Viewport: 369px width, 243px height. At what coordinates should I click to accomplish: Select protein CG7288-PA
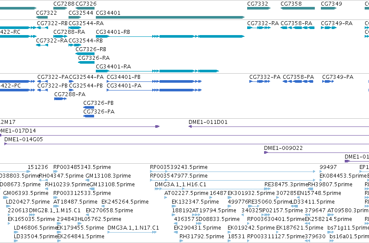(60, 99)
